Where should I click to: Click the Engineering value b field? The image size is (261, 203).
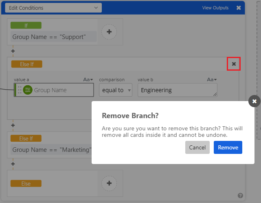click(x=178, y=90)
